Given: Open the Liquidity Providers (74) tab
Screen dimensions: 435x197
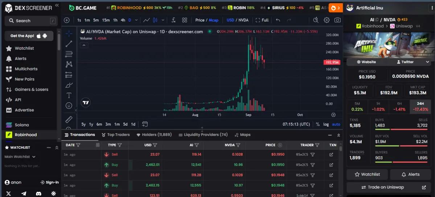Looking at the screenshot, I should [203, 135].
